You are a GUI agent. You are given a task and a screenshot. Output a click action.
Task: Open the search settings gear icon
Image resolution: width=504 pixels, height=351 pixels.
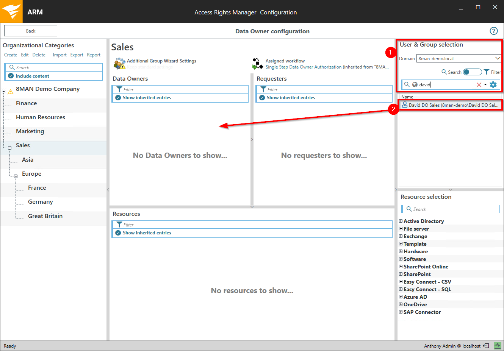click(x=493, y=85)
